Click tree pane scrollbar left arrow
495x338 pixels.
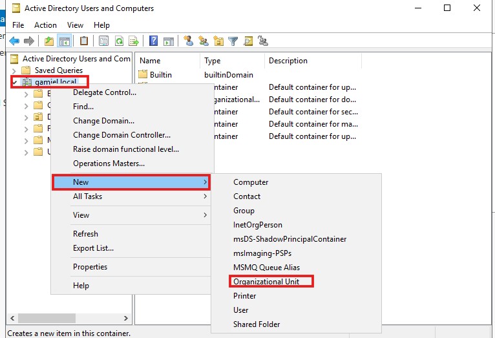(13, 318)
